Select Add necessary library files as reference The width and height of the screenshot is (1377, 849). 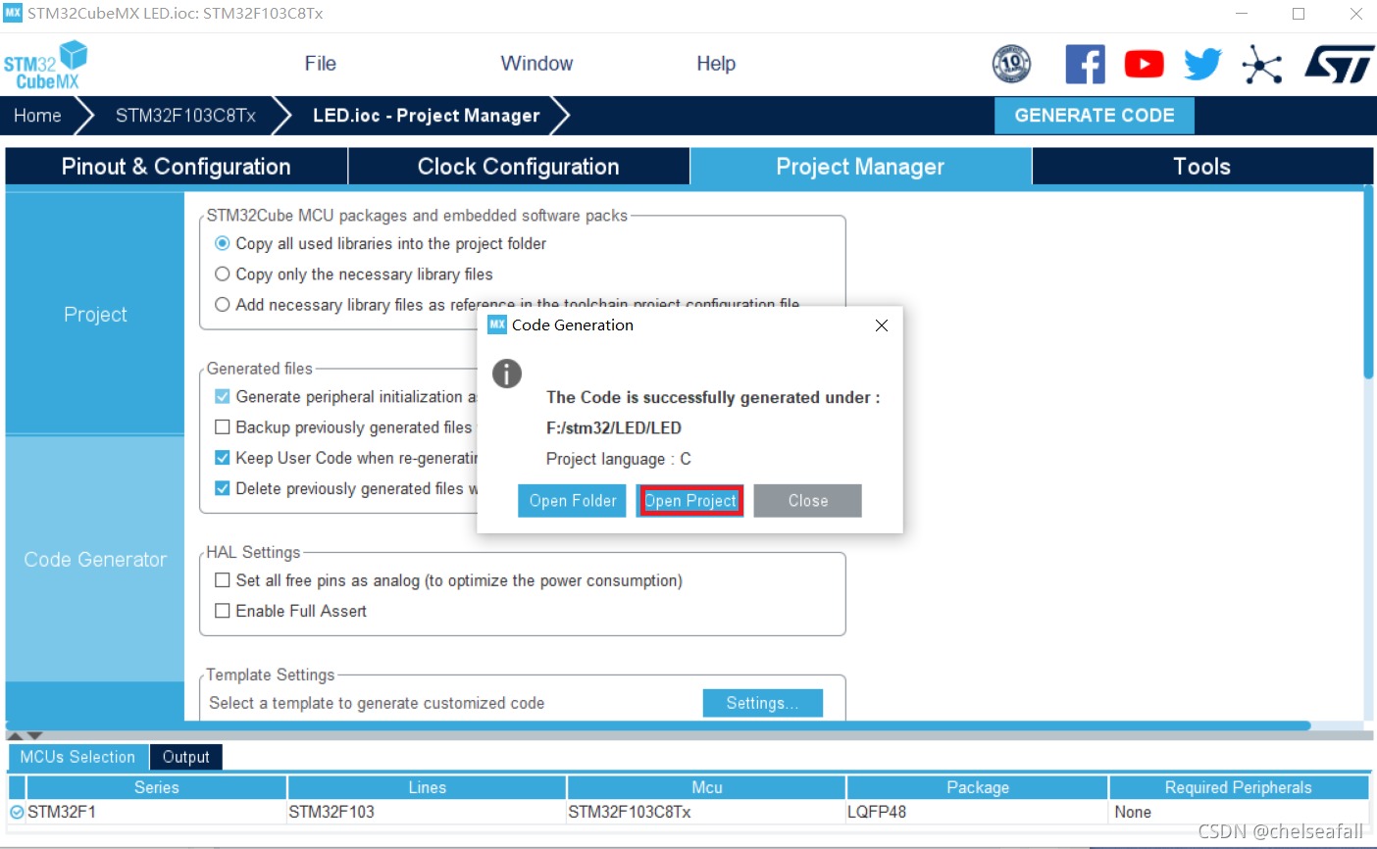point(223,304)
